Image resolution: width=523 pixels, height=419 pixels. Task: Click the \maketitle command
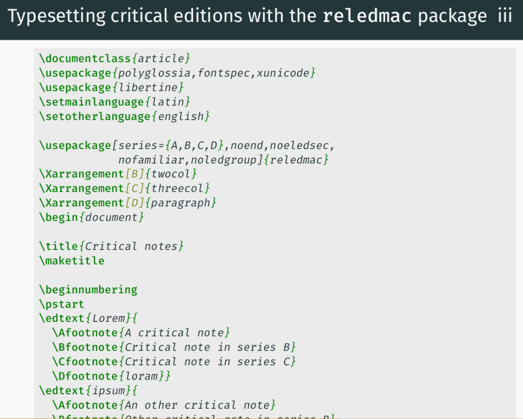72,261
